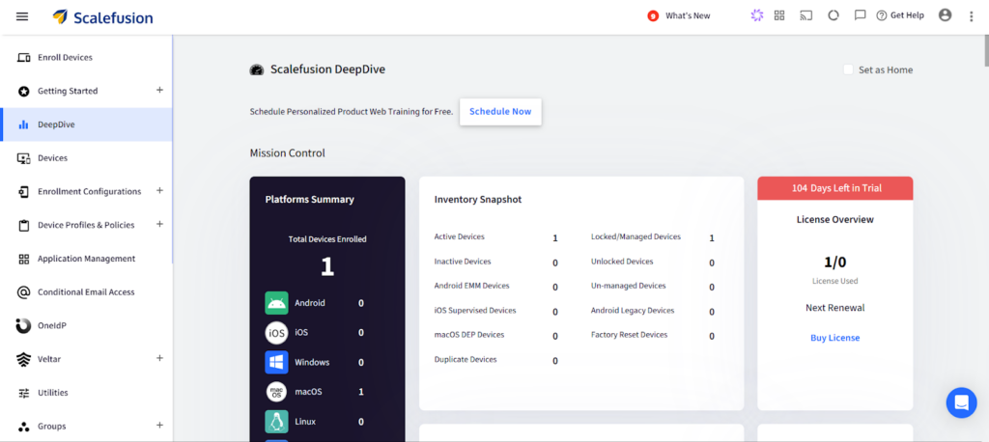Click the OneIdP ring icon
This screenshot has width=989, height=442.
pos(23,325)
